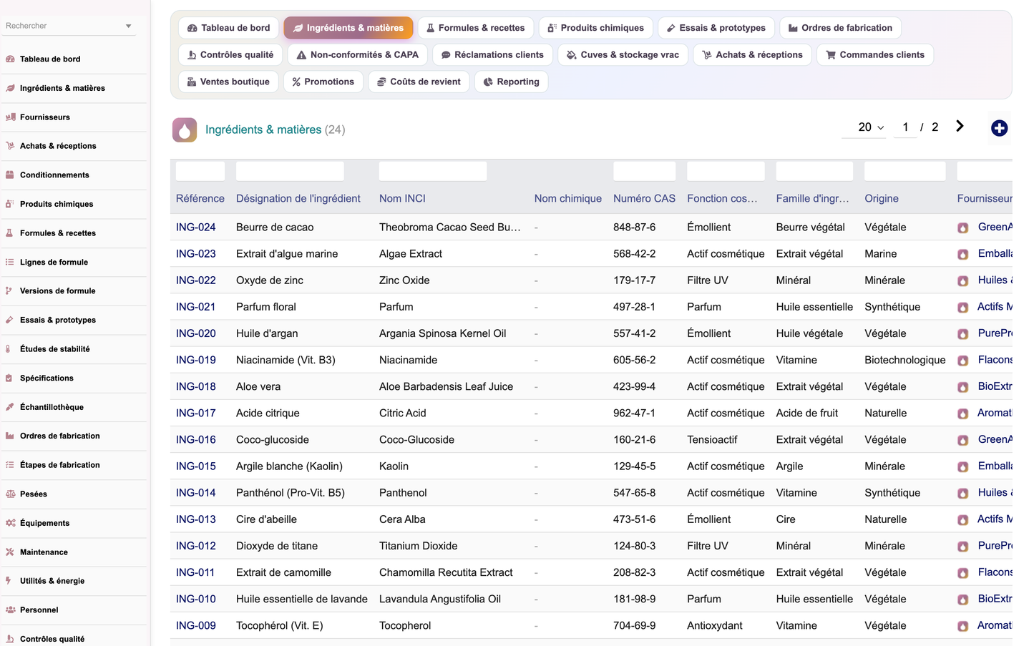The image size is (1034, 646).
Task: Sort by Nom INCI column header
Action: tap(402, 199)
